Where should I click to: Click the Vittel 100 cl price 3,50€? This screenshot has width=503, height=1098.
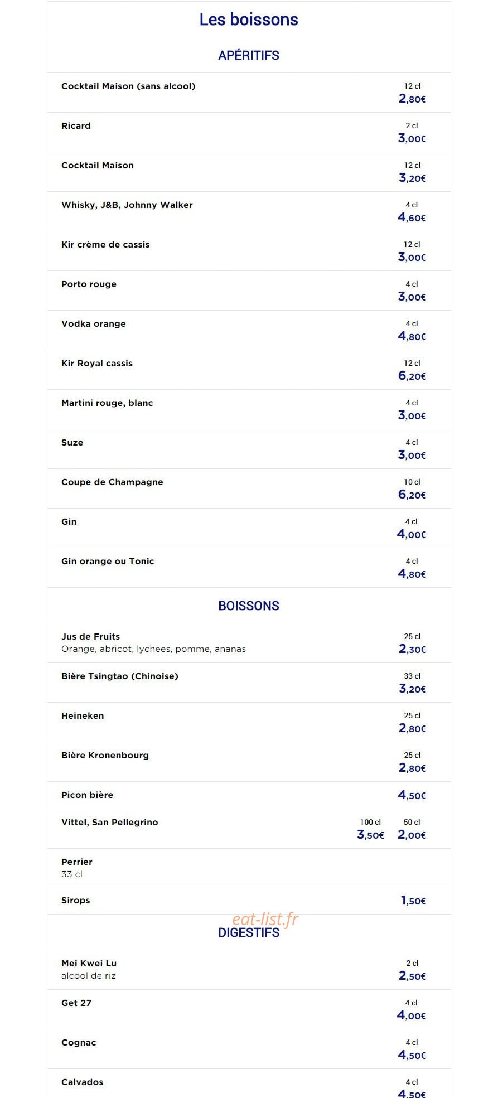tap(371, 835)
